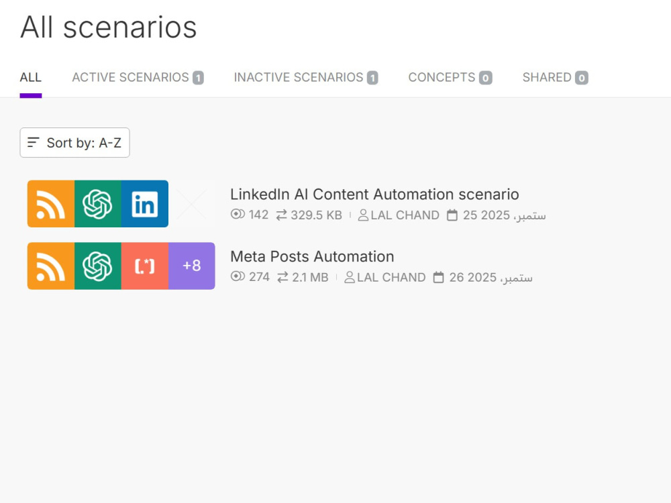671x503 pixels.
Task: Click RSS icon on Meta Posts row
Action: [51, 266]
